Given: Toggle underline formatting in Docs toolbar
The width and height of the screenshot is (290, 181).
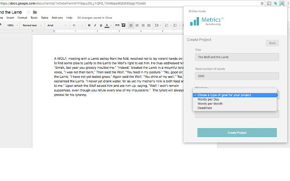Looking at the screenshot, I should click(x=101, y=25).
